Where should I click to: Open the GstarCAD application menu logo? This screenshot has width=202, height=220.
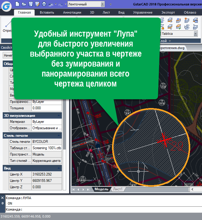(6, 6)
